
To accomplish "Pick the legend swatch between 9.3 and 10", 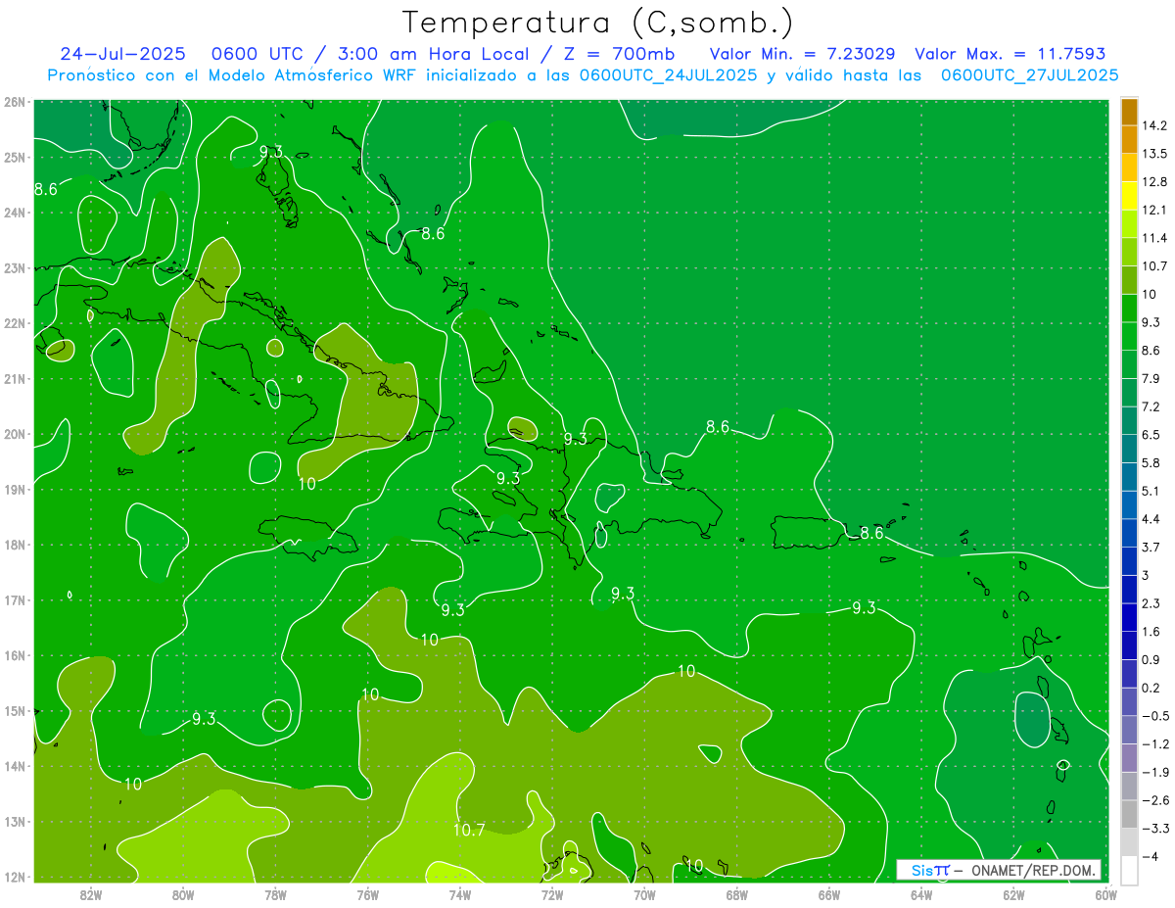I will (x=1129, y=309).
